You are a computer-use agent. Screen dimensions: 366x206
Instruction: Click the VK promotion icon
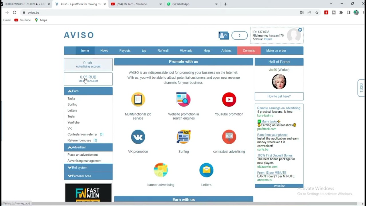[x=138, y=137]
